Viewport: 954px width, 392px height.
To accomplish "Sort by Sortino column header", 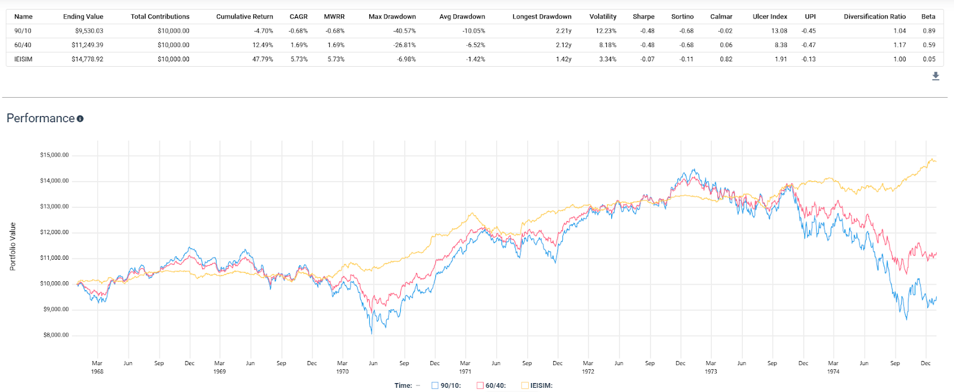I will (x=683, y=17).
